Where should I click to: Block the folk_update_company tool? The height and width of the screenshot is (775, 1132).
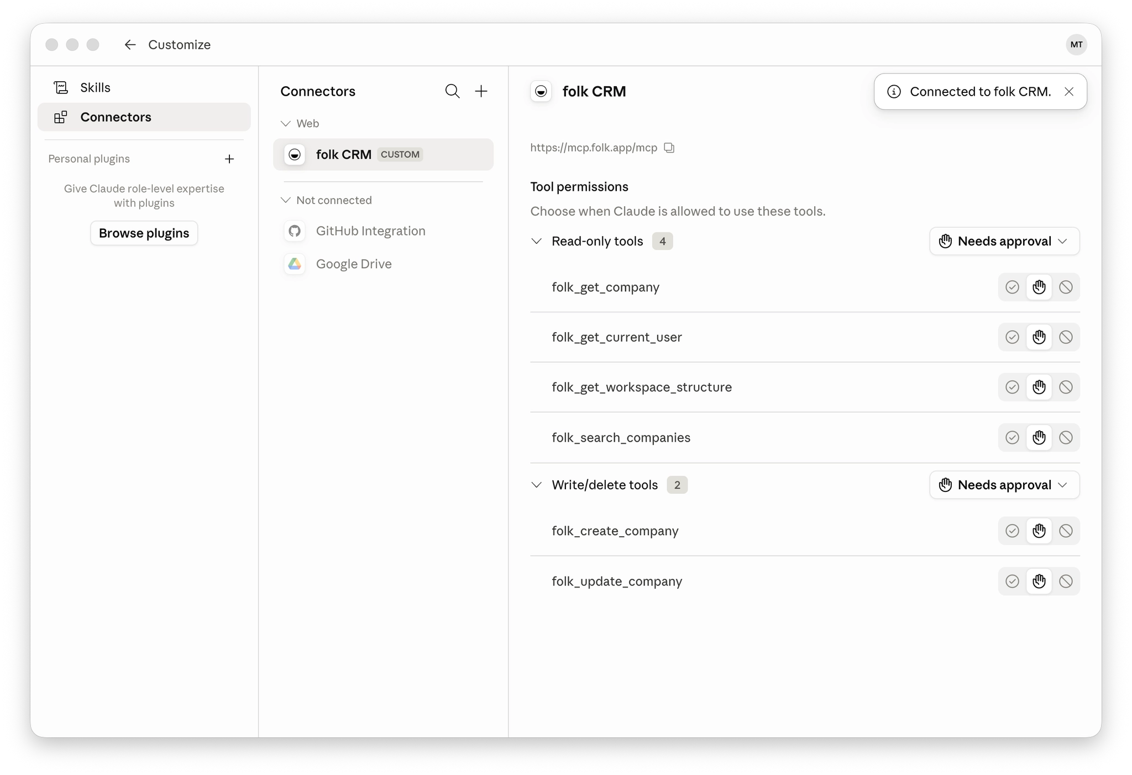coord(1066,582)
